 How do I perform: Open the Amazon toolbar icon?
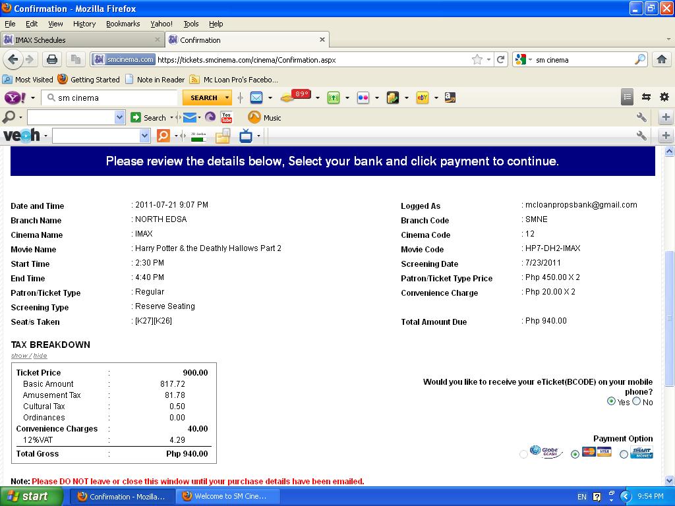pyautogui.click(x=450, y=98)
